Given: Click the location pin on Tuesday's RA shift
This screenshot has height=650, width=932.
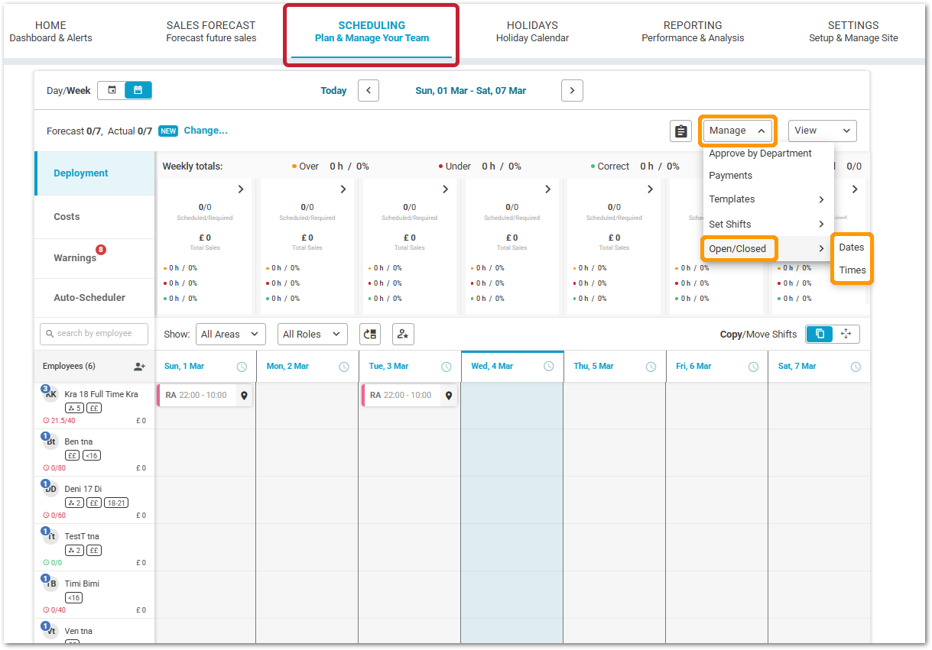Looking at the screenshot, I should click(x=449, y=396).
